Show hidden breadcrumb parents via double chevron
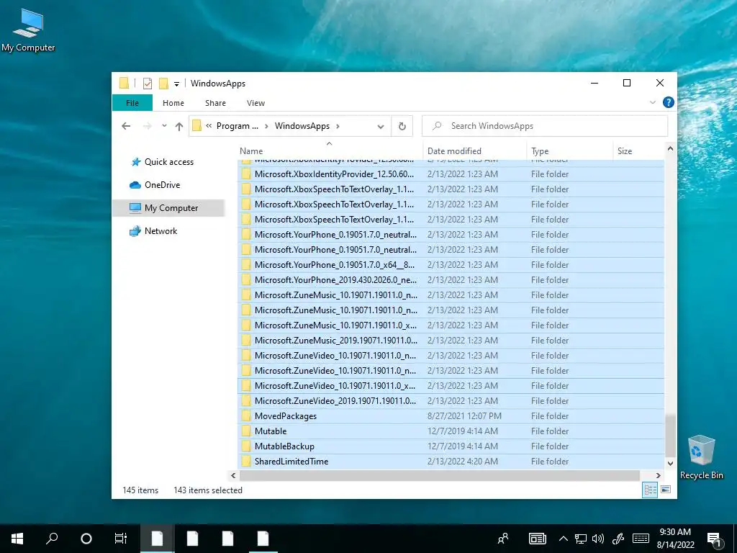This screenshot has width=737, height=553. click(x=209, y=126)
